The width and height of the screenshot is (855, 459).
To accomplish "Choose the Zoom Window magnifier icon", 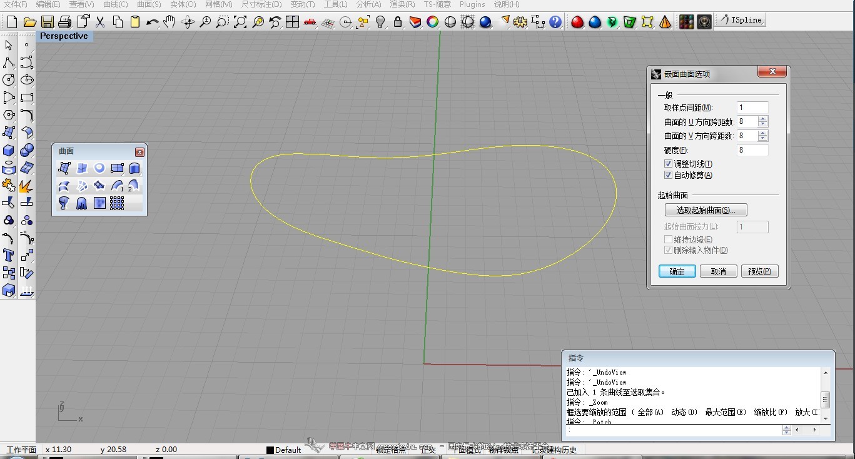I will tap(222, 23).
